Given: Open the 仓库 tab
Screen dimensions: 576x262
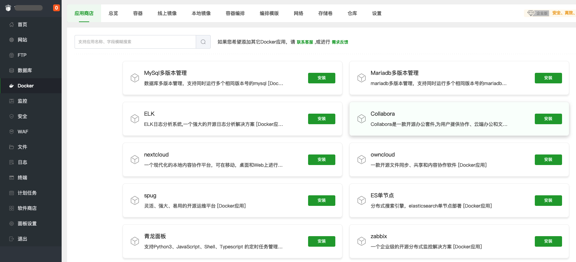Looking at the screenshot, I should point(352,13).
